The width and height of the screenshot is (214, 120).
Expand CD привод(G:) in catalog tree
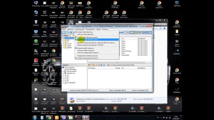pos(63,83)
